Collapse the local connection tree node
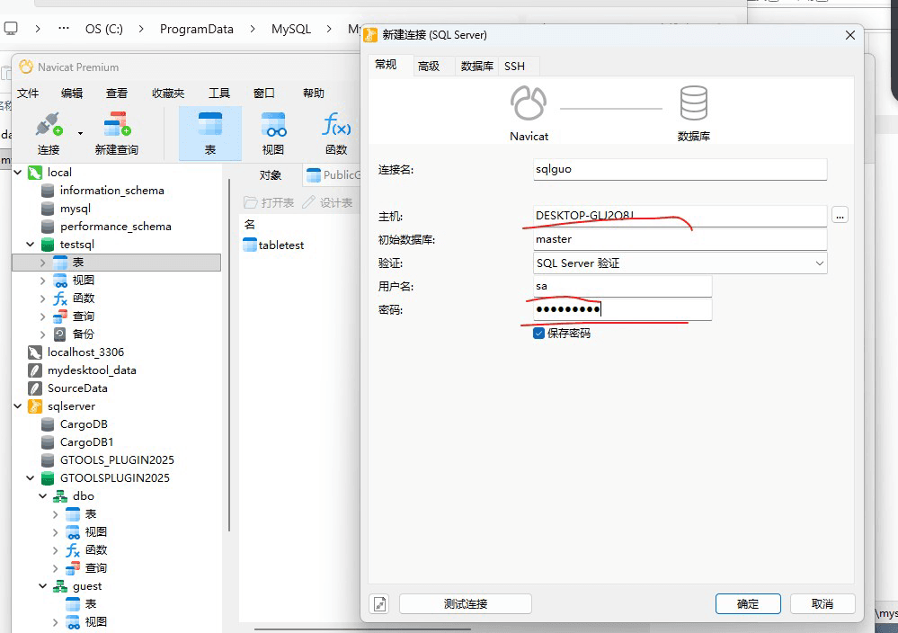898x633 pixels. click(18, 172)
